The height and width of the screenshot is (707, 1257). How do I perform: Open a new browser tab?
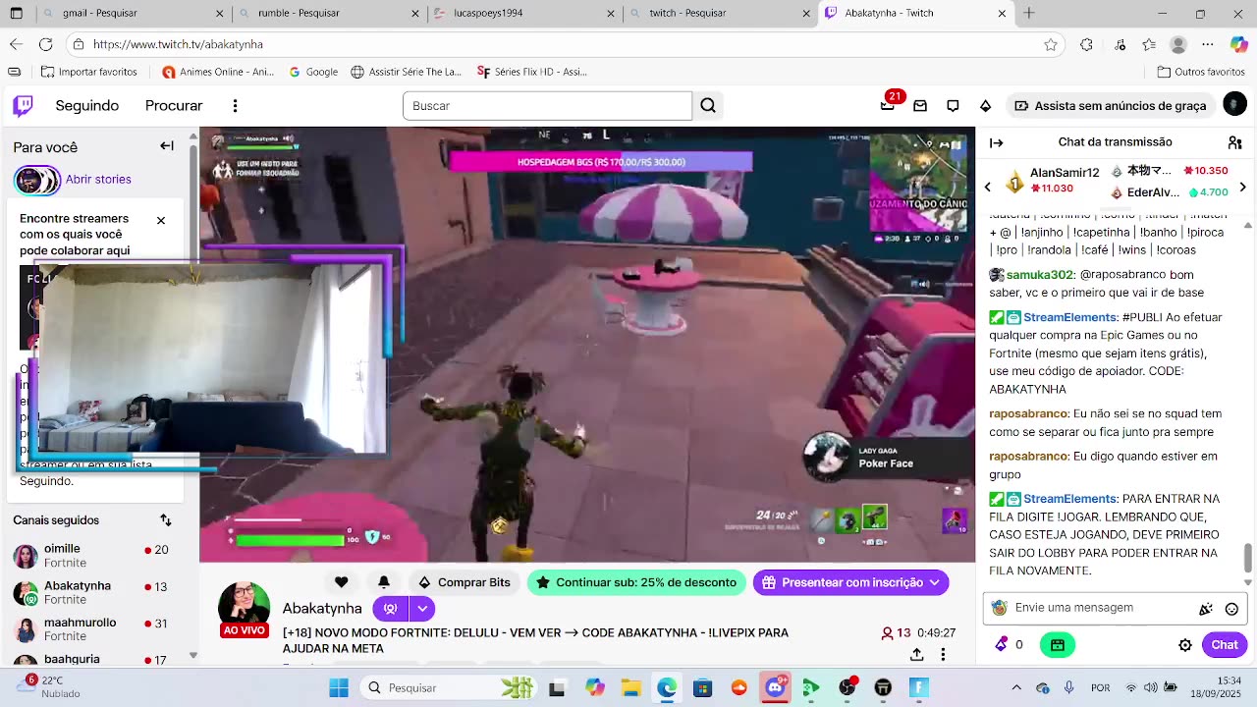tap(1029, 13)
